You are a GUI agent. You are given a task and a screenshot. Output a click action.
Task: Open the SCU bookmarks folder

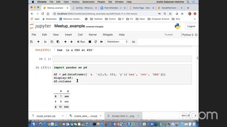tap(176, 19)
